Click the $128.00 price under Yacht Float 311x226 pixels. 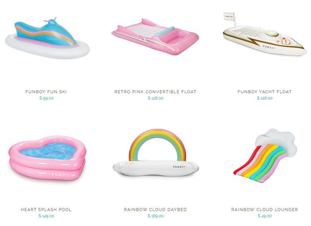coord(265,98)
